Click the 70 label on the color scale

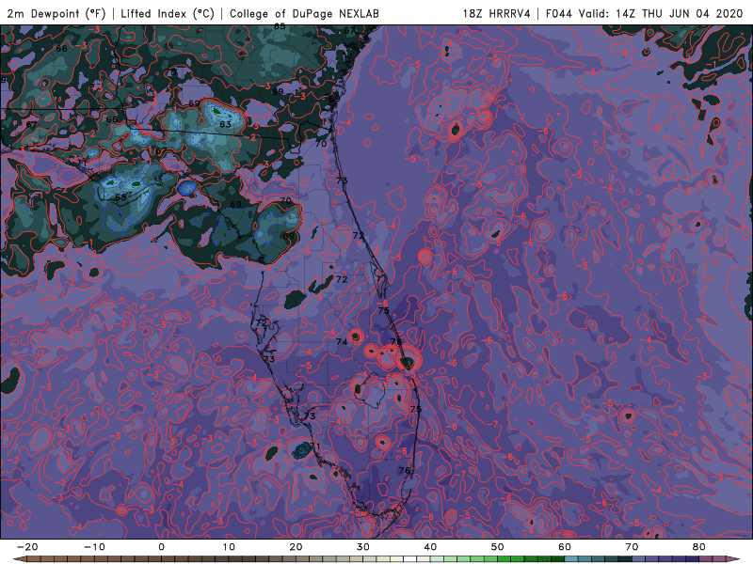[632, 547]
